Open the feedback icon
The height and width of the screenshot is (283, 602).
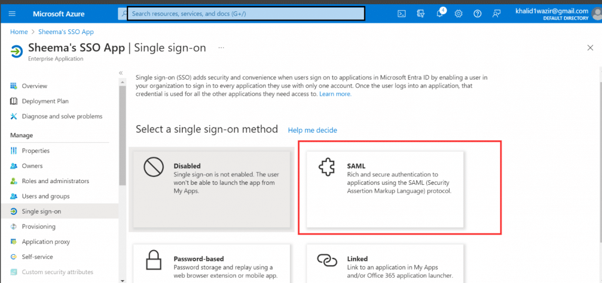point(496,14)
